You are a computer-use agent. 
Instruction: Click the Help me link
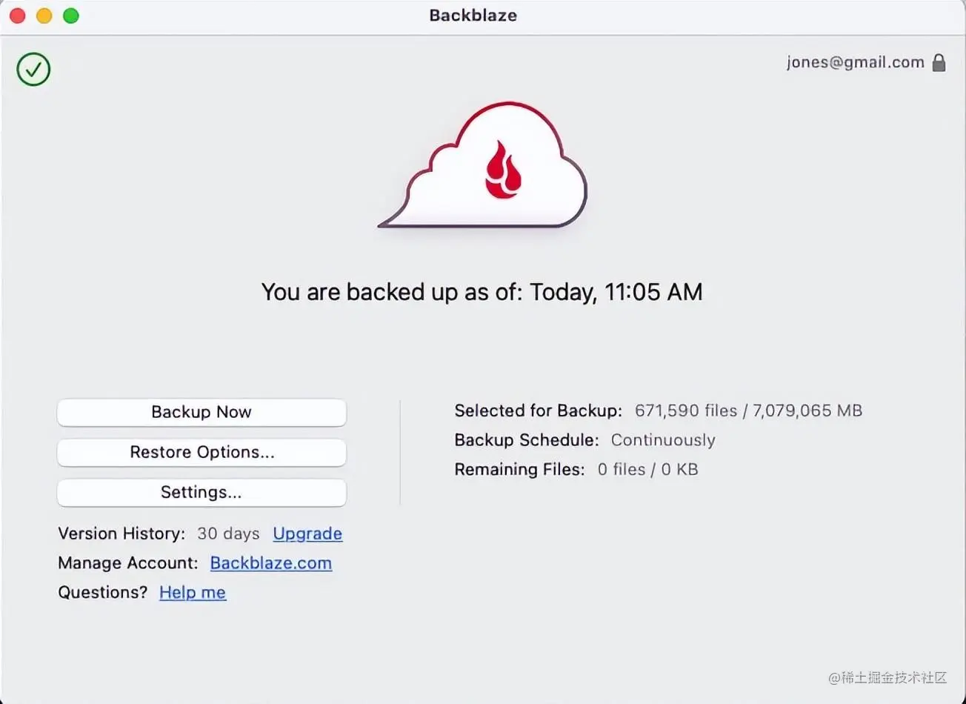pos(193,593)
